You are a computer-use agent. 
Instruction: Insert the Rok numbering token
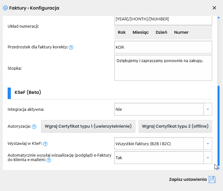122,32
